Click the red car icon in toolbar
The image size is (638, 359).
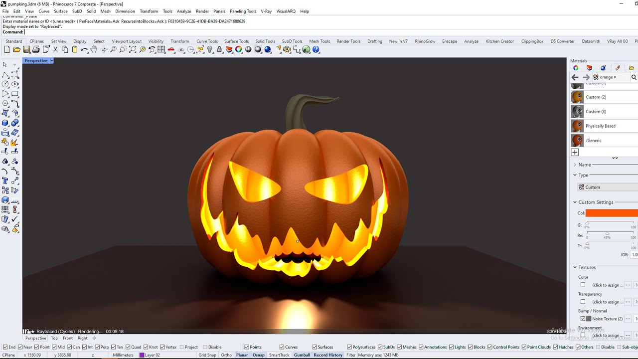[x=171, y=49]
